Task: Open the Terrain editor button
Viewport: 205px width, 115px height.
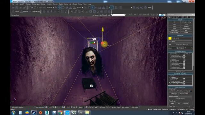Action: click(x=16, y=11)
